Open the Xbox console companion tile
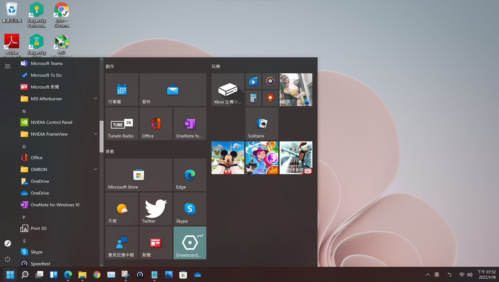Screen dimensions: 499x282 tap(228, 90)
